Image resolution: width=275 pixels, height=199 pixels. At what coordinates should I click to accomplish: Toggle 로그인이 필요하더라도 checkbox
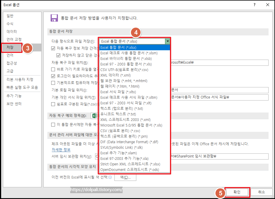[53, 76]
